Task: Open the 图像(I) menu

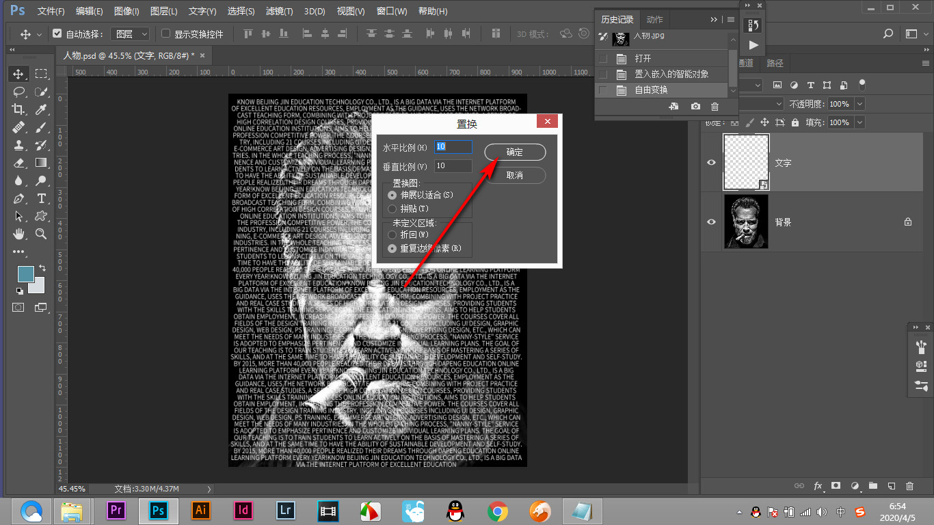Action: (x=127, y=11)
